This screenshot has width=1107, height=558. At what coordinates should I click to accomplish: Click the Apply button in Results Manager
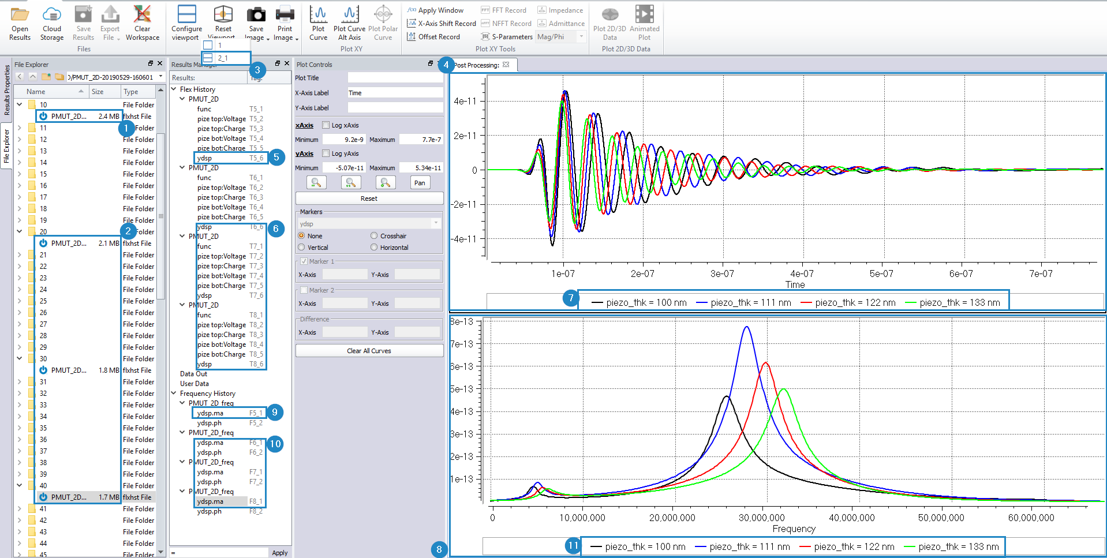point(280,553)
